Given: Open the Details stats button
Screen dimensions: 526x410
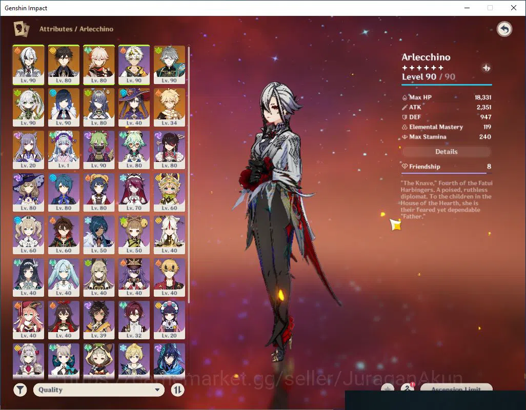Looking at the screenshot, I should tap(447, 152).
